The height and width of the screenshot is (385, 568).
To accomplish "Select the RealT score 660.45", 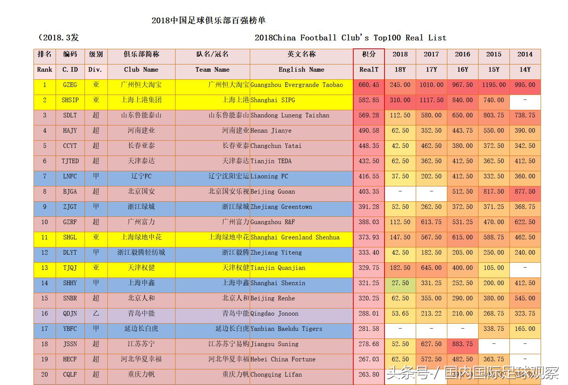I will tap(369, 85).
